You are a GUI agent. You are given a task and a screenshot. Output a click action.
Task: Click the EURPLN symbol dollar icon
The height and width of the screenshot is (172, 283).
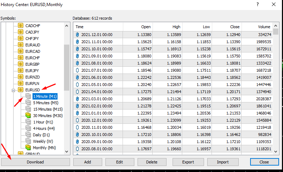(21, 83)
